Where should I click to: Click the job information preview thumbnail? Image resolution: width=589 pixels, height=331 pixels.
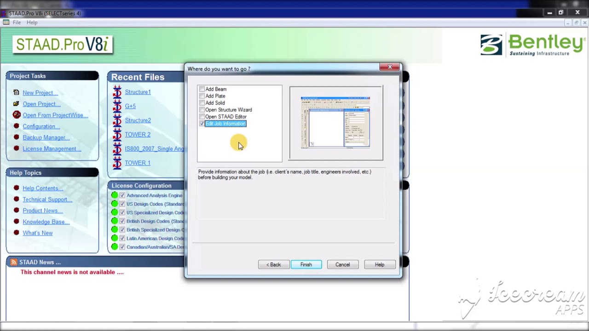pos(335,122)
